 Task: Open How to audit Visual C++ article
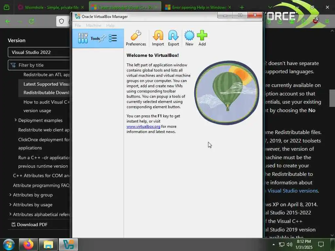click(x=46, y=106)
